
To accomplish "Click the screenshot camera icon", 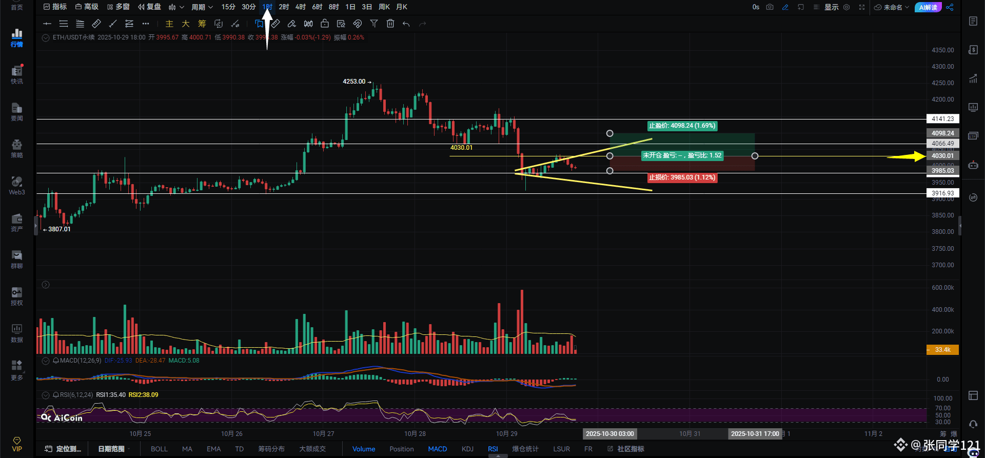I will click(770, 7).
